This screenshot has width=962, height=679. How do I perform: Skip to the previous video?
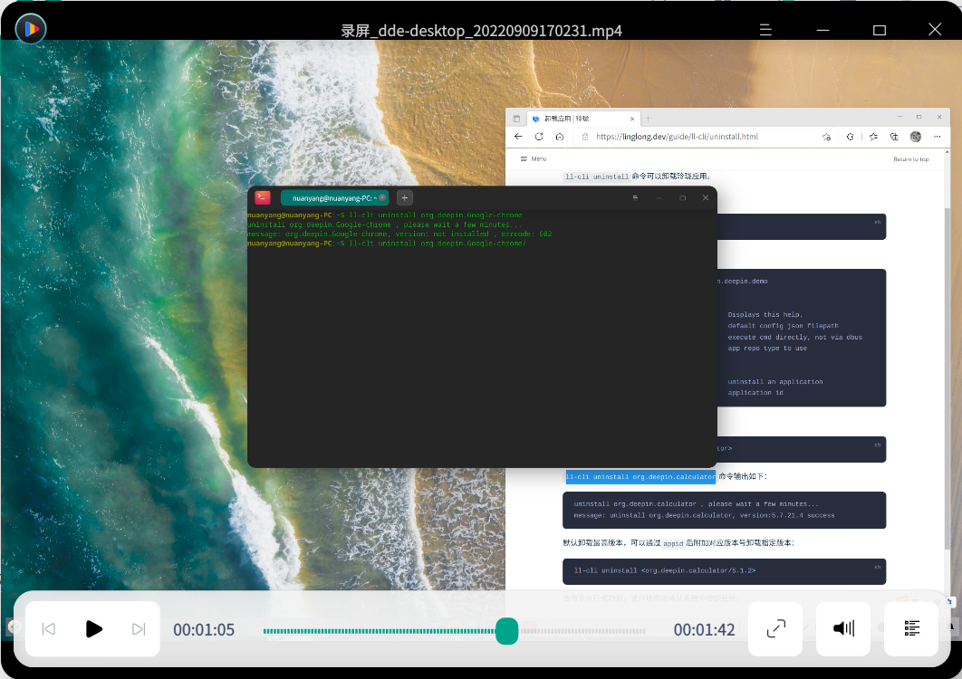pyautogui.click(x=49, y=629)
